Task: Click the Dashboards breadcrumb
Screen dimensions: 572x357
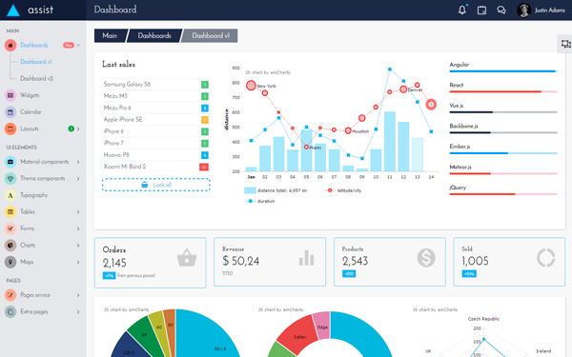Action: coord(154,36)
